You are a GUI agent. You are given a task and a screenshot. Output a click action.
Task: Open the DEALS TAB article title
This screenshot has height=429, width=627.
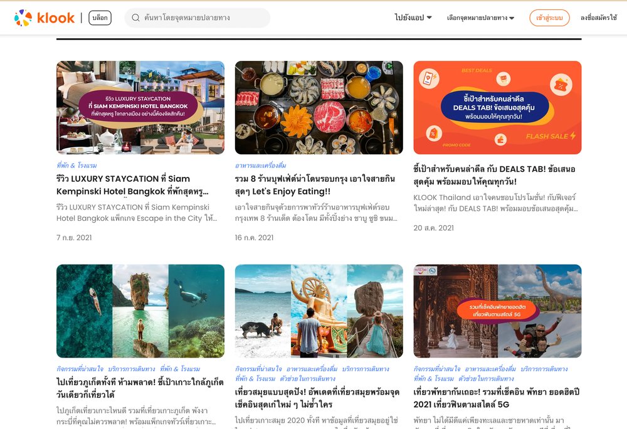494,175
